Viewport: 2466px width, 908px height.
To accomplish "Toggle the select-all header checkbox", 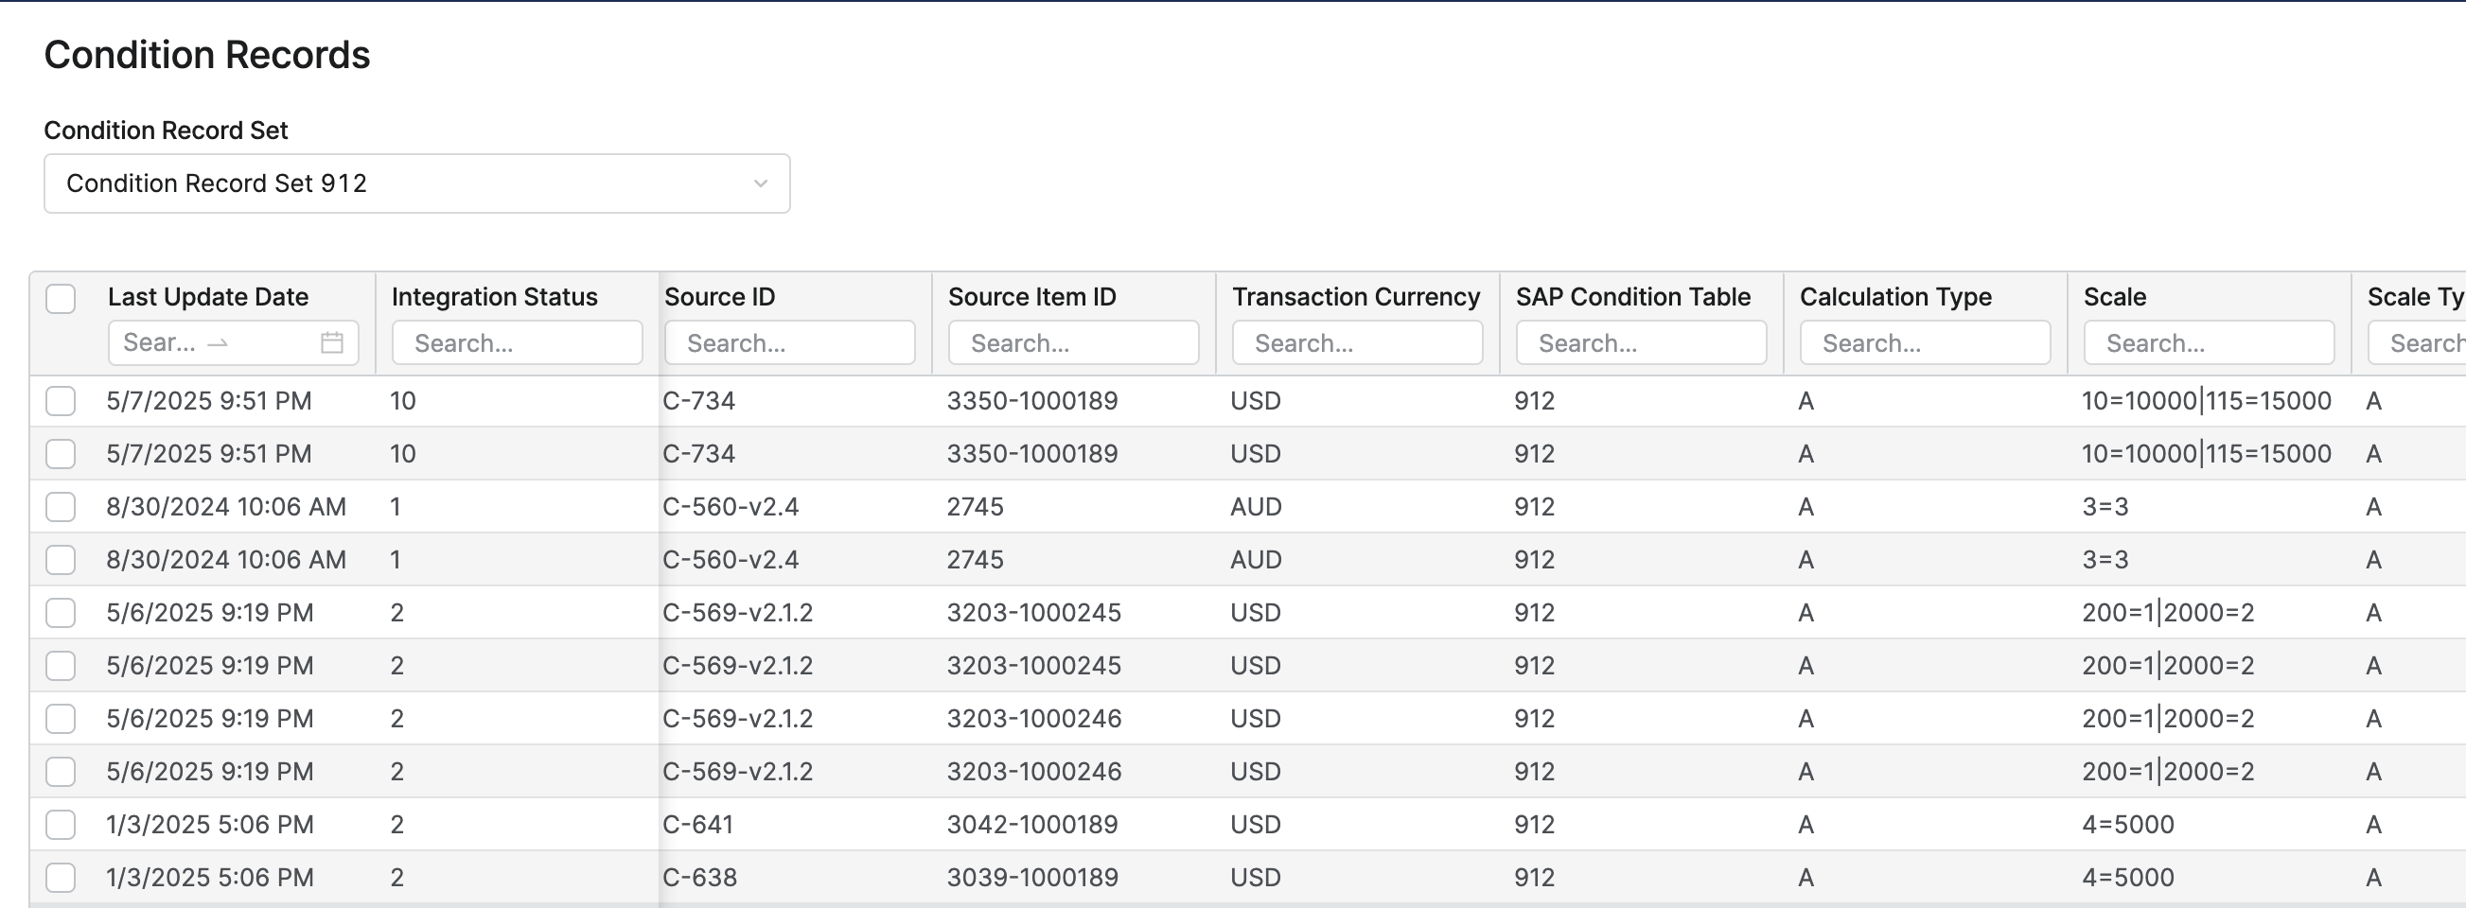I will 61,299.
